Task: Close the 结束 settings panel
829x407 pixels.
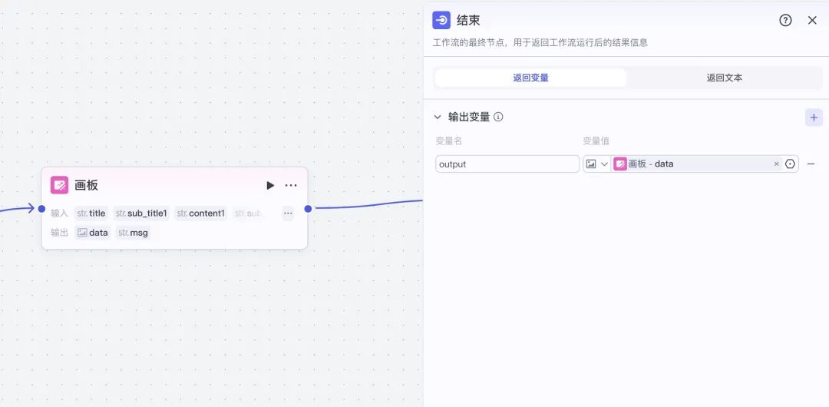Action: pos(813,20)
